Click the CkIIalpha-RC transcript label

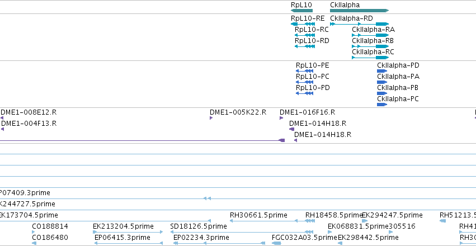pos(373,52)
